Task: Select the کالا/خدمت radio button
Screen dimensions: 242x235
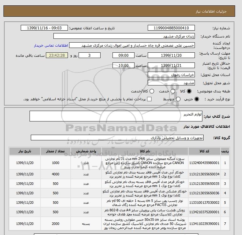Action: point(152,91)
